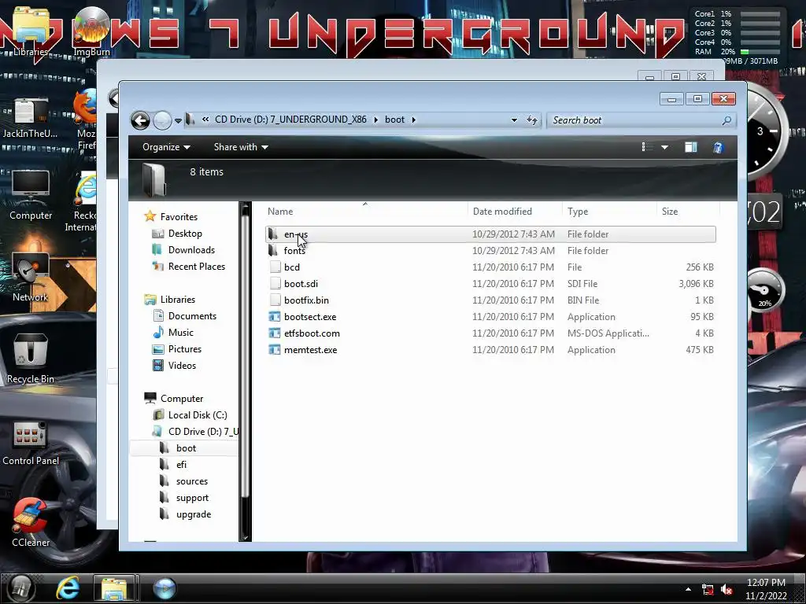806x604 pixels.
Task: Open Desktop in the Favorites list
Action: [x=185, y=234]
